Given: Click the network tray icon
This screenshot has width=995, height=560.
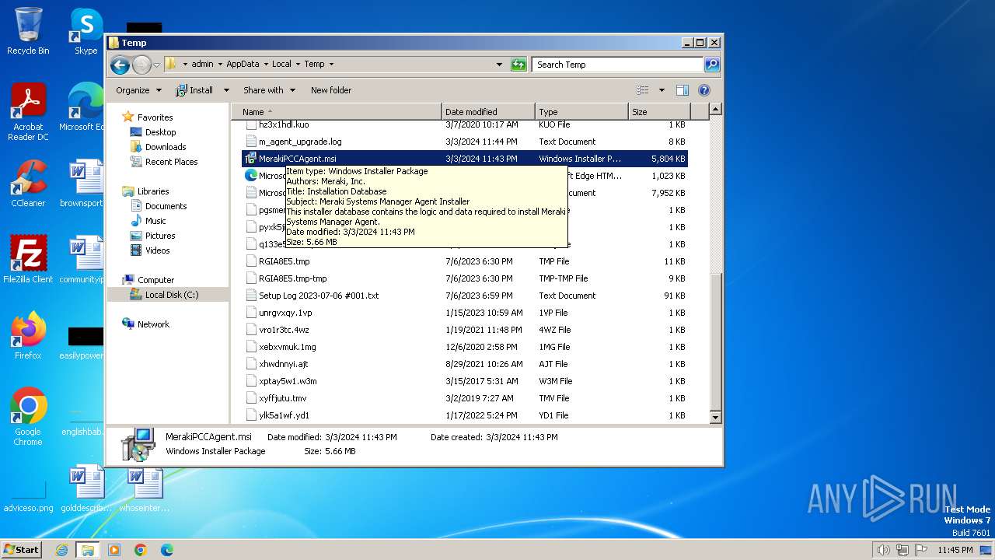Looking at the screenshot, I should pyautogui.click(x=902, y=550).
